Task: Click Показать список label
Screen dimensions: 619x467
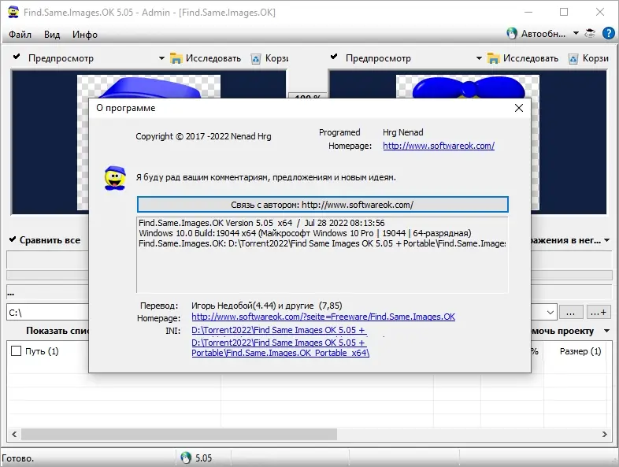Action: point(57,331)
